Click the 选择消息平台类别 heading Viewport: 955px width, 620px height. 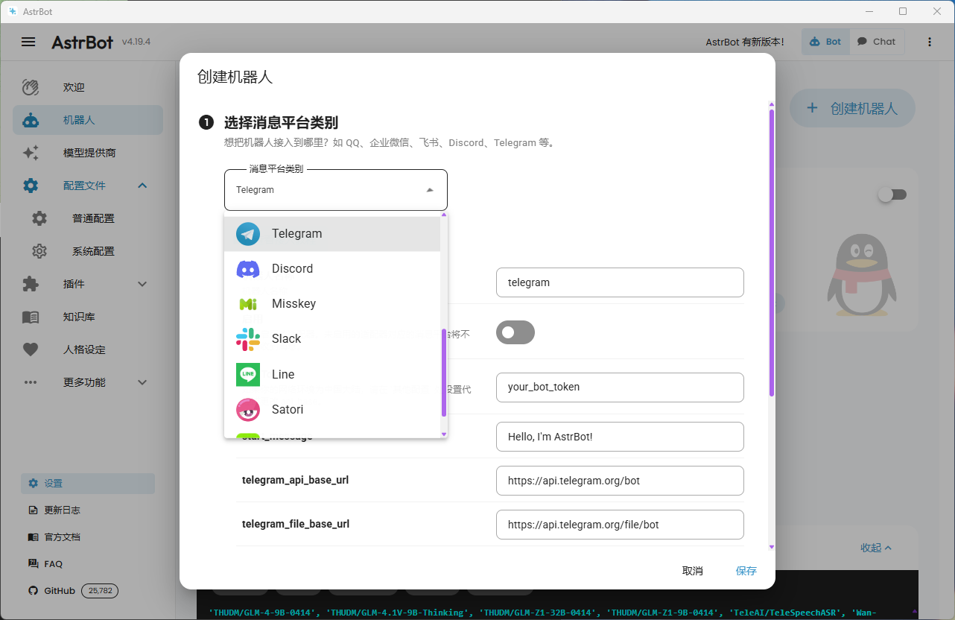281,122
